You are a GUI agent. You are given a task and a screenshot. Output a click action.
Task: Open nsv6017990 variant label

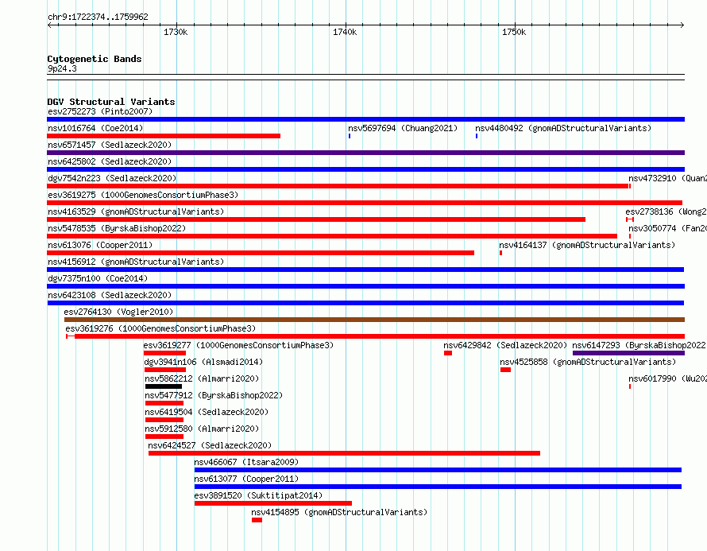(x=668, y=378)
